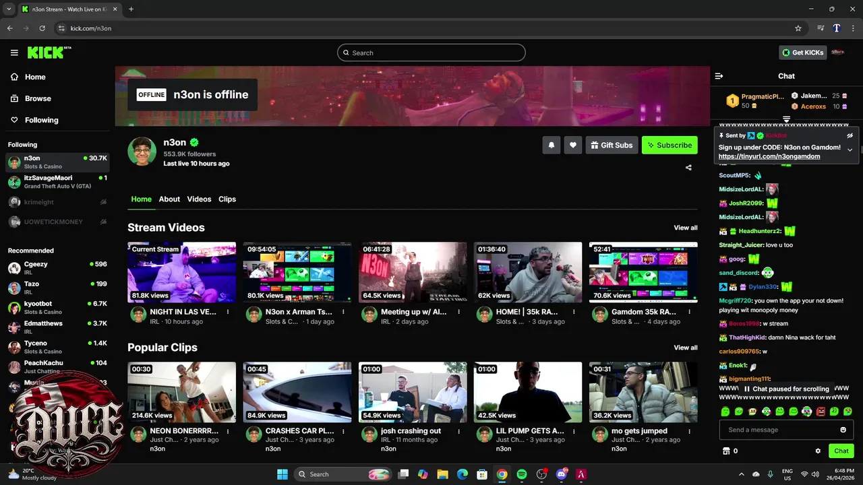
Task: Click the Kick search field
Action: point(431,53)
